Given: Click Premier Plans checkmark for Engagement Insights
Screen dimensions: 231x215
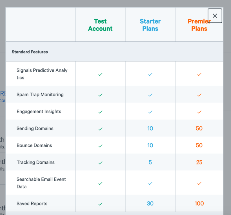Looking at the screenshot, I should 199,112.
